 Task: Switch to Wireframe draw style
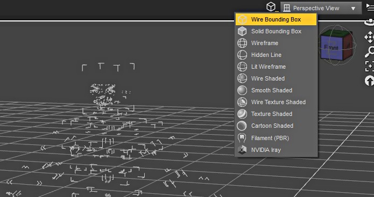pyautogui.click(x=276, y=43)
